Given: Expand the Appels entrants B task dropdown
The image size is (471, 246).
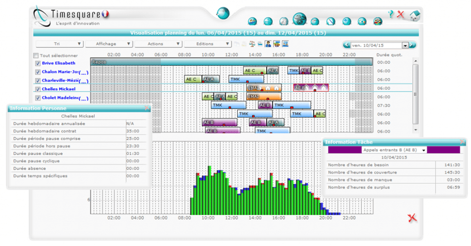Looking at the screenshot, I should click(x=423, y=150).
